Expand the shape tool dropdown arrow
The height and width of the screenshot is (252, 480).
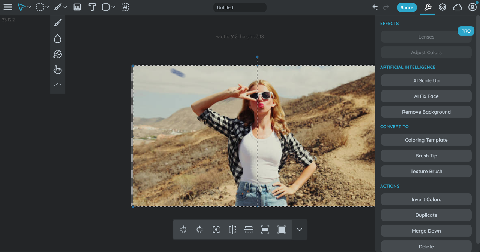coord(113,7)
